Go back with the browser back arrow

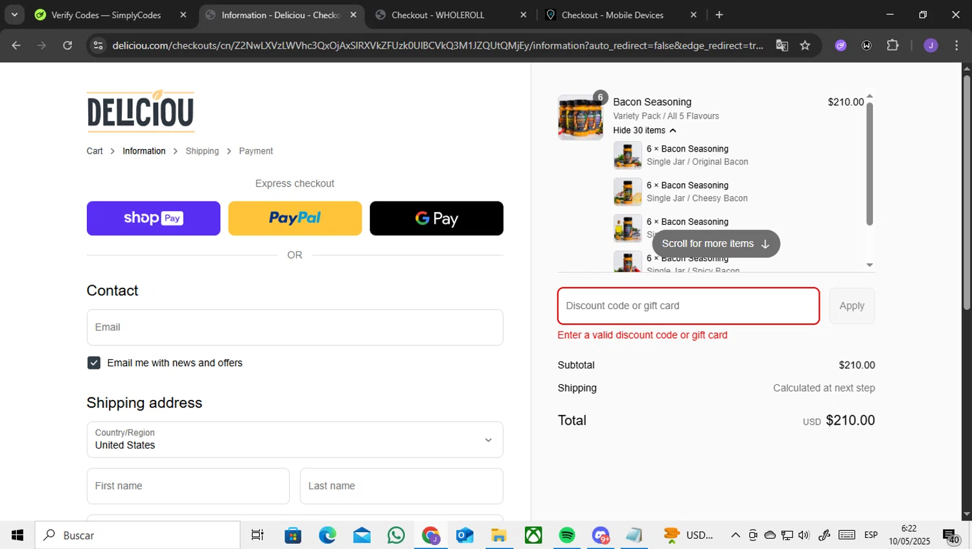coord(16,45)
